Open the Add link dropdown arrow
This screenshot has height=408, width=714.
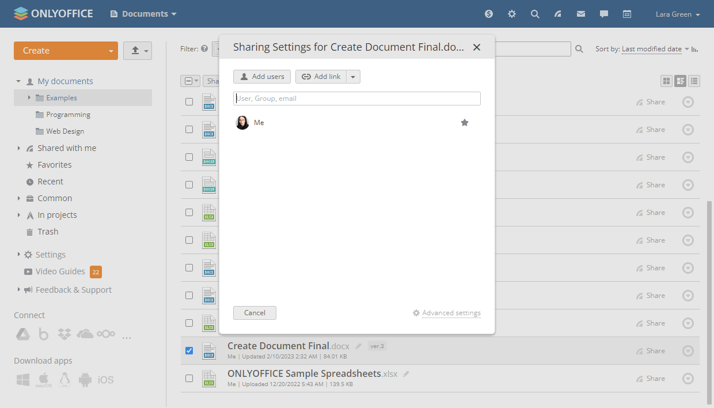coord(353,76)
